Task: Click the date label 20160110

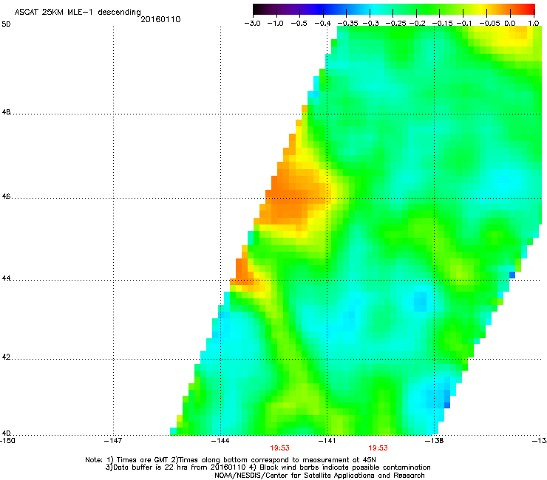Action: coord(160,19)
